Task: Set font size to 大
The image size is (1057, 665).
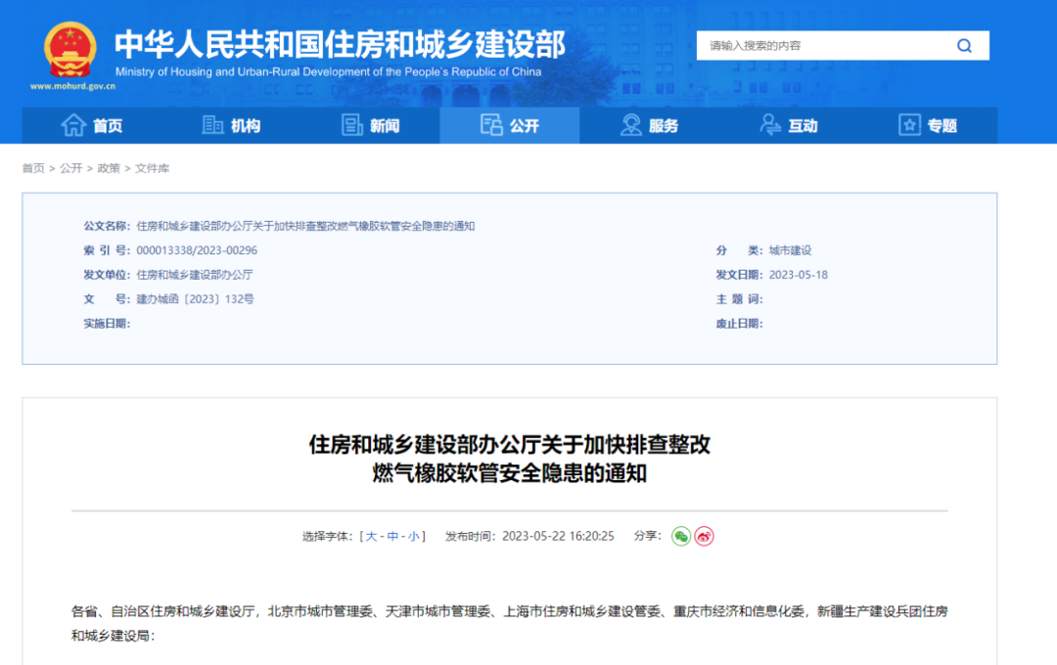Action: coord(372,536)
